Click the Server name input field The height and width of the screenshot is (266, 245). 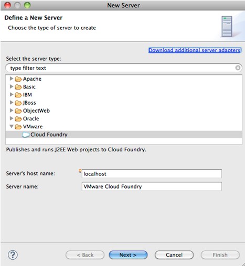[x=152, y=186]
